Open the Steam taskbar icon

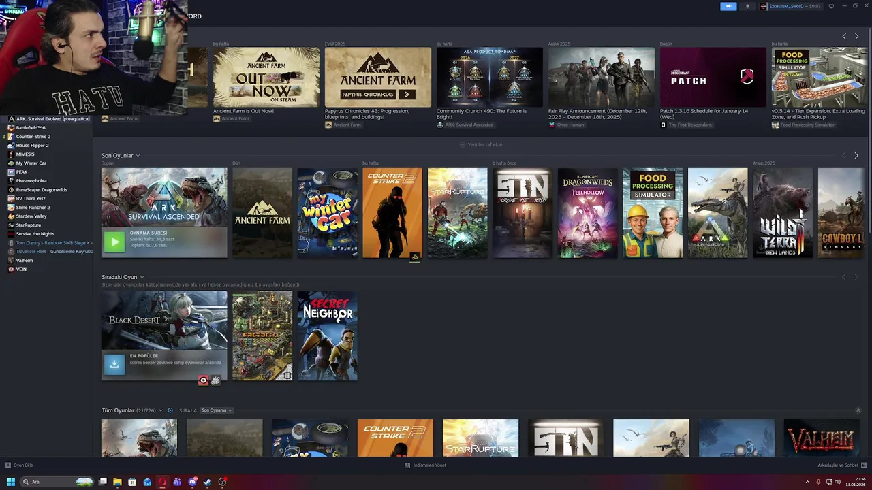[x=207, y=482]
